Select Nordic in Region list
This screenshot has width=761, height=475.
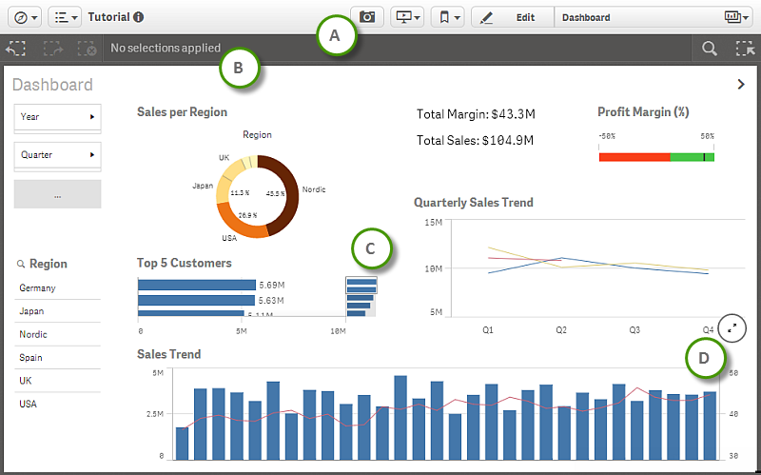(x=33, y=334)
